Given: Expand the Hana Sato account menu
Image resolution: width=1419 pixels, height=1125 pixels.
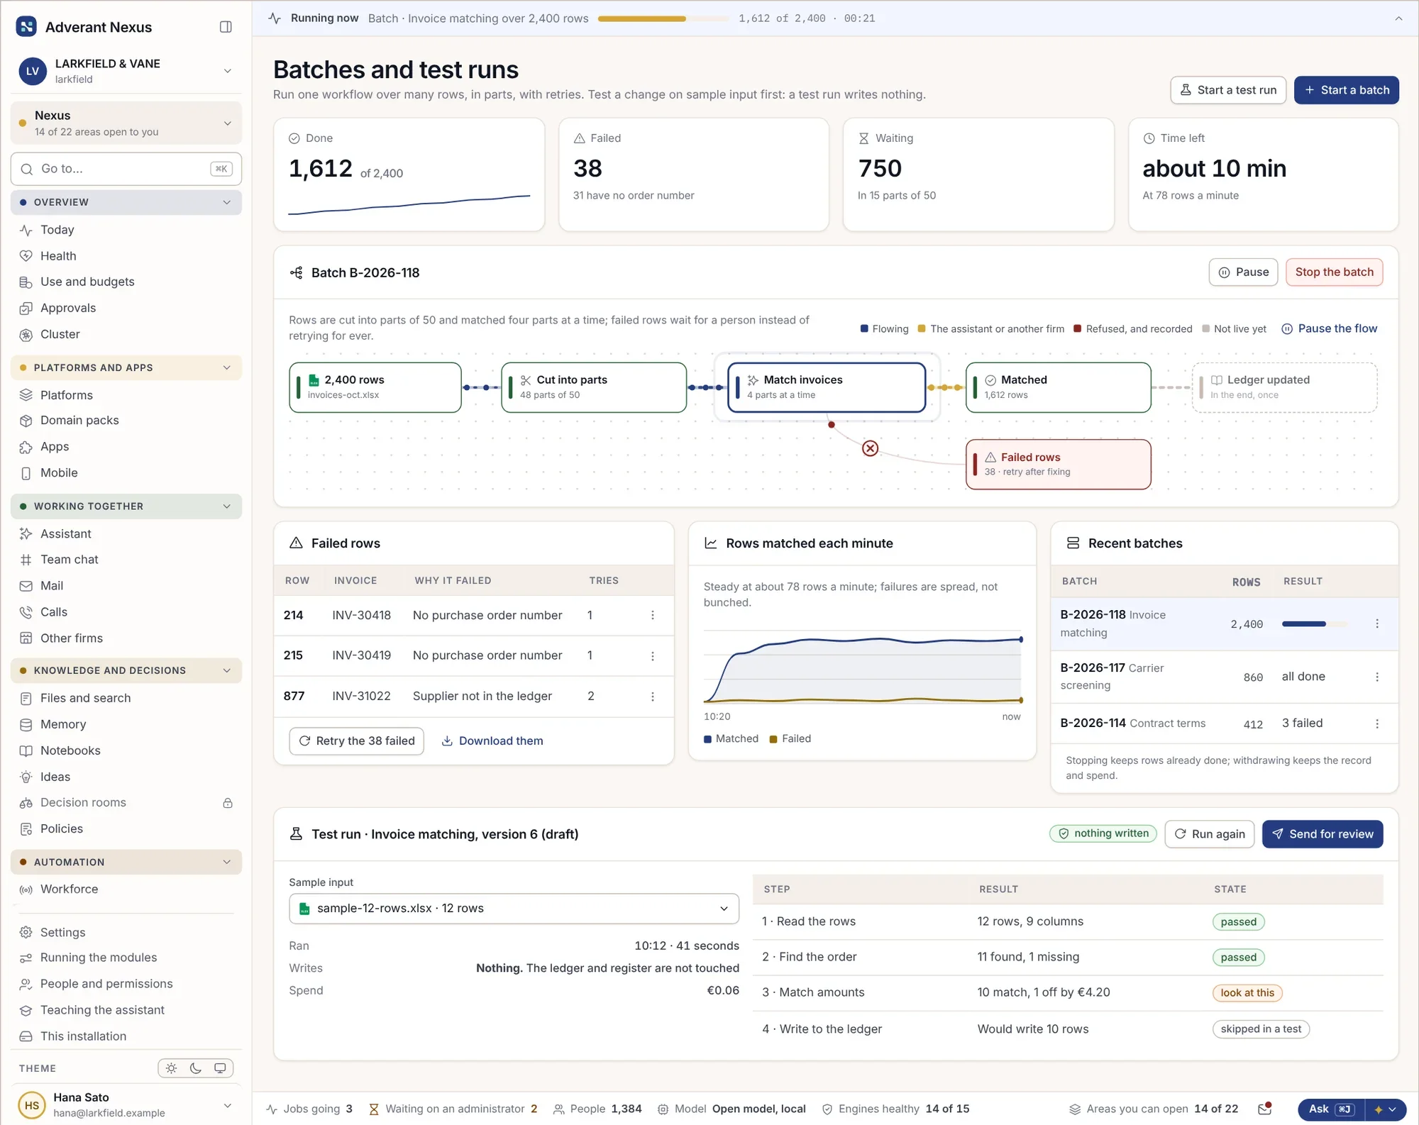Looking at the screenshot, I should (x=126, y=1105).
